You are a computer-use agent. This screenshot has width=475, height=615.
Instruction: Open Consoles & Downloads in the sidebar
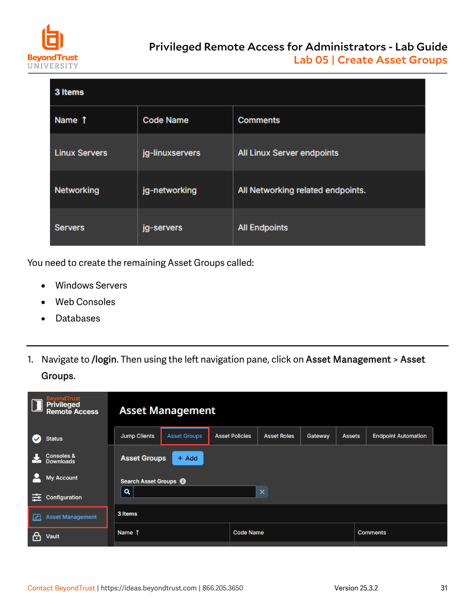pos(61,459)
